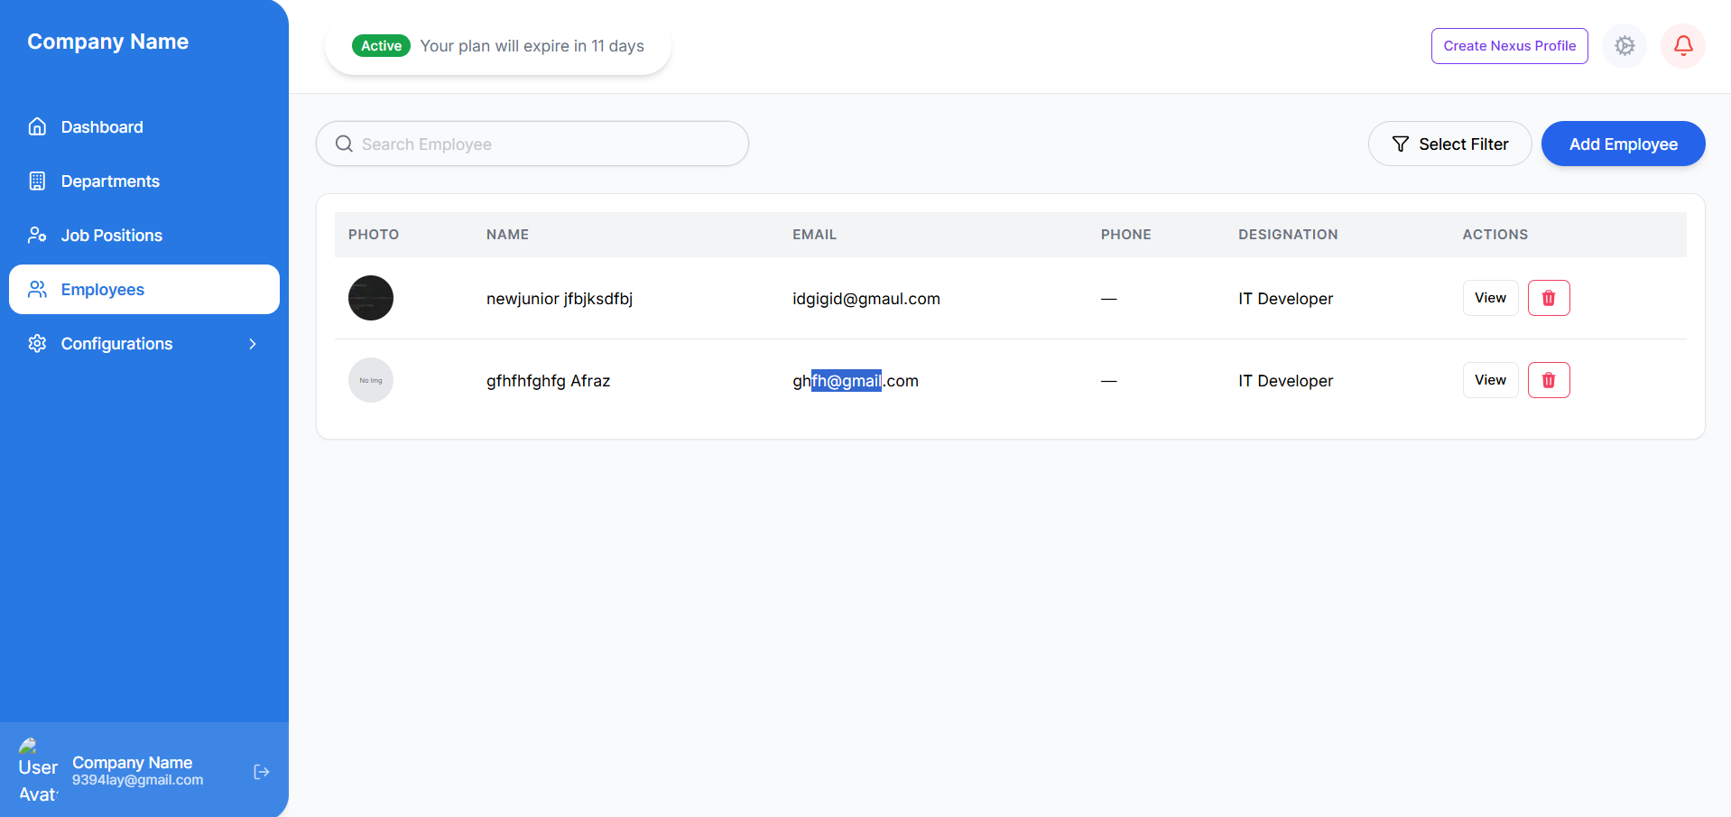Open the Select Filter dropdown
1731x817 pixels.
coord(1449,144)
